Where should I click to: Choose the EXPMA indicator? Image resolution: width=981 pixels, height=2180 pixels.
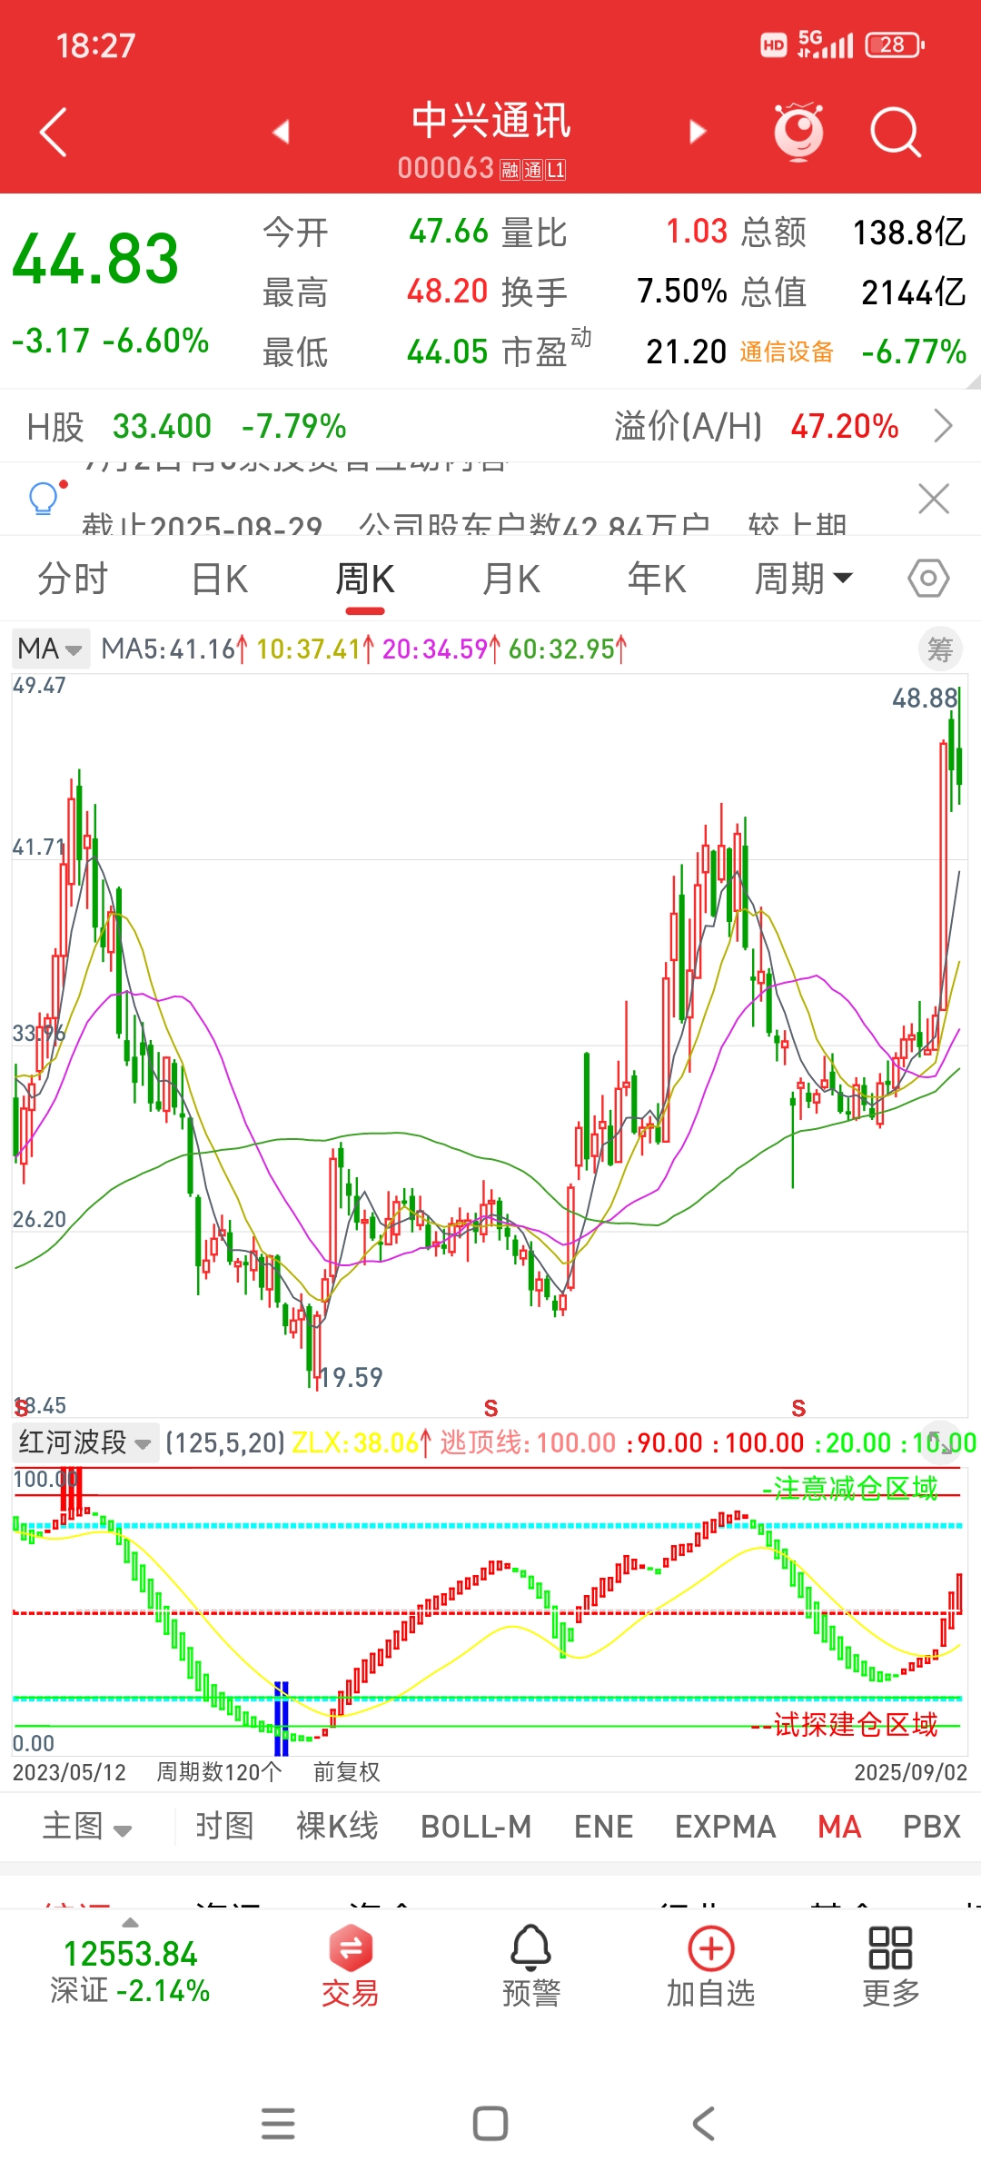(x=725, y=1827)
